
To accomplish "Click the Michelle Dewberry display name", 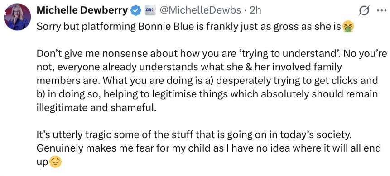I will (82, 10).
